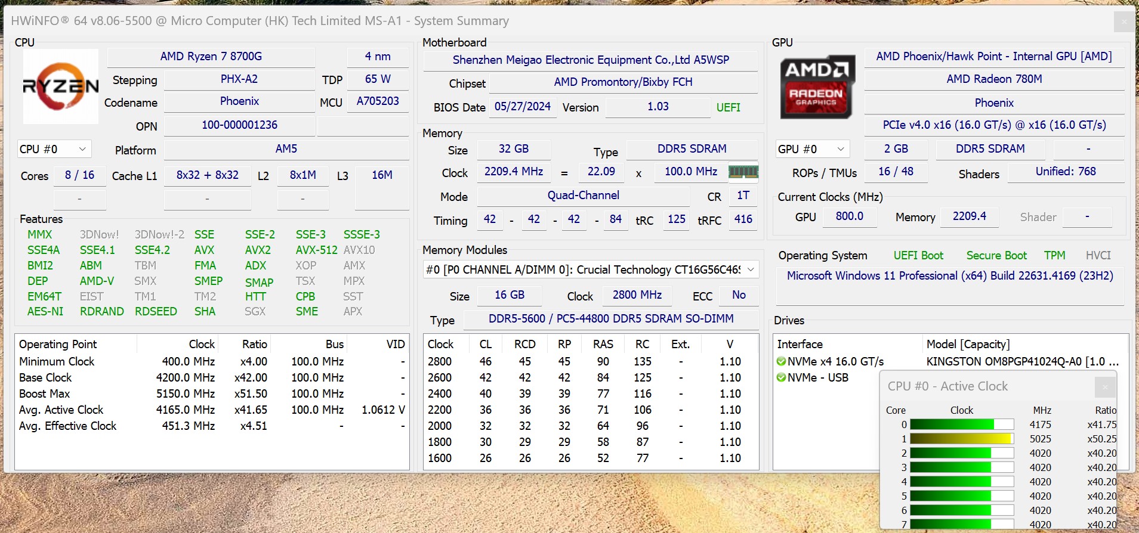Click the Cores 8 / 16 field
Screen dimensions: 1139x533
(80, 175)
